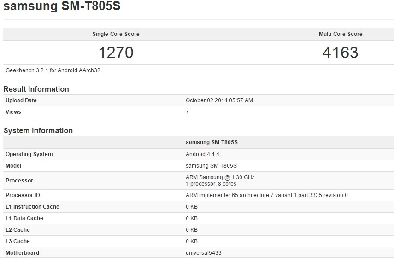
Task: Select the L1 Instruction Cache label
Action: coord(32,207)
